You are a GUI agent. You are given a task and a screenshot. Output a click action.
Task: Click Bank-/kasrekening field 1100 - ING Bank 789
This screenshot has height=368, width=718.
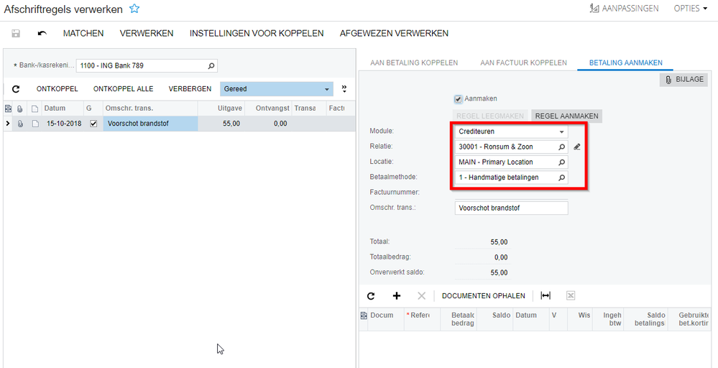[x=147, y=65]
